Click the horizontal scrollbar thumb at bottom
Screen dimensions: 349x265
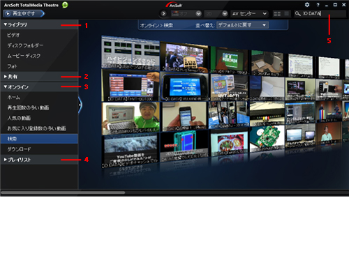click(63, 192)
